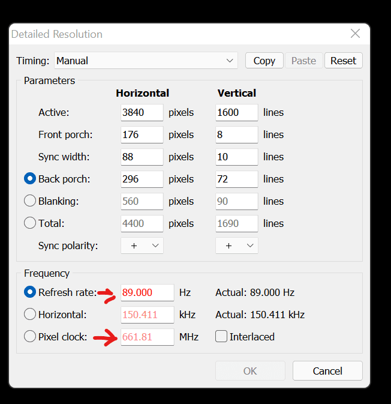This screenshot has height=404, width=391.
Task: Select the Back porch radio button
Action: (30, 178)
